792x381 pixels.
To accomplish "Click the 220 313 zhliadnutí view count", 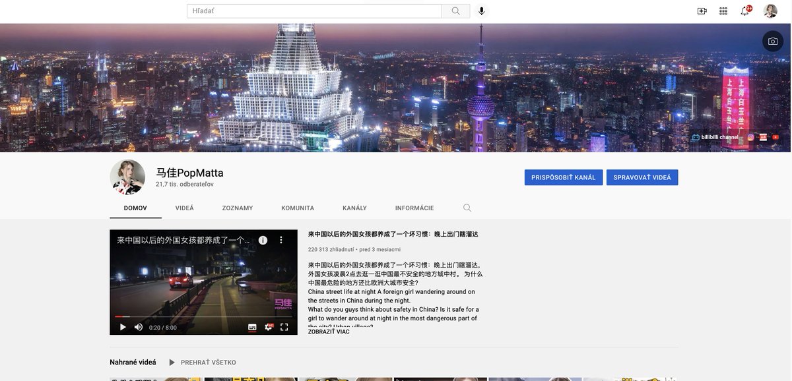I will coord(331,250).
